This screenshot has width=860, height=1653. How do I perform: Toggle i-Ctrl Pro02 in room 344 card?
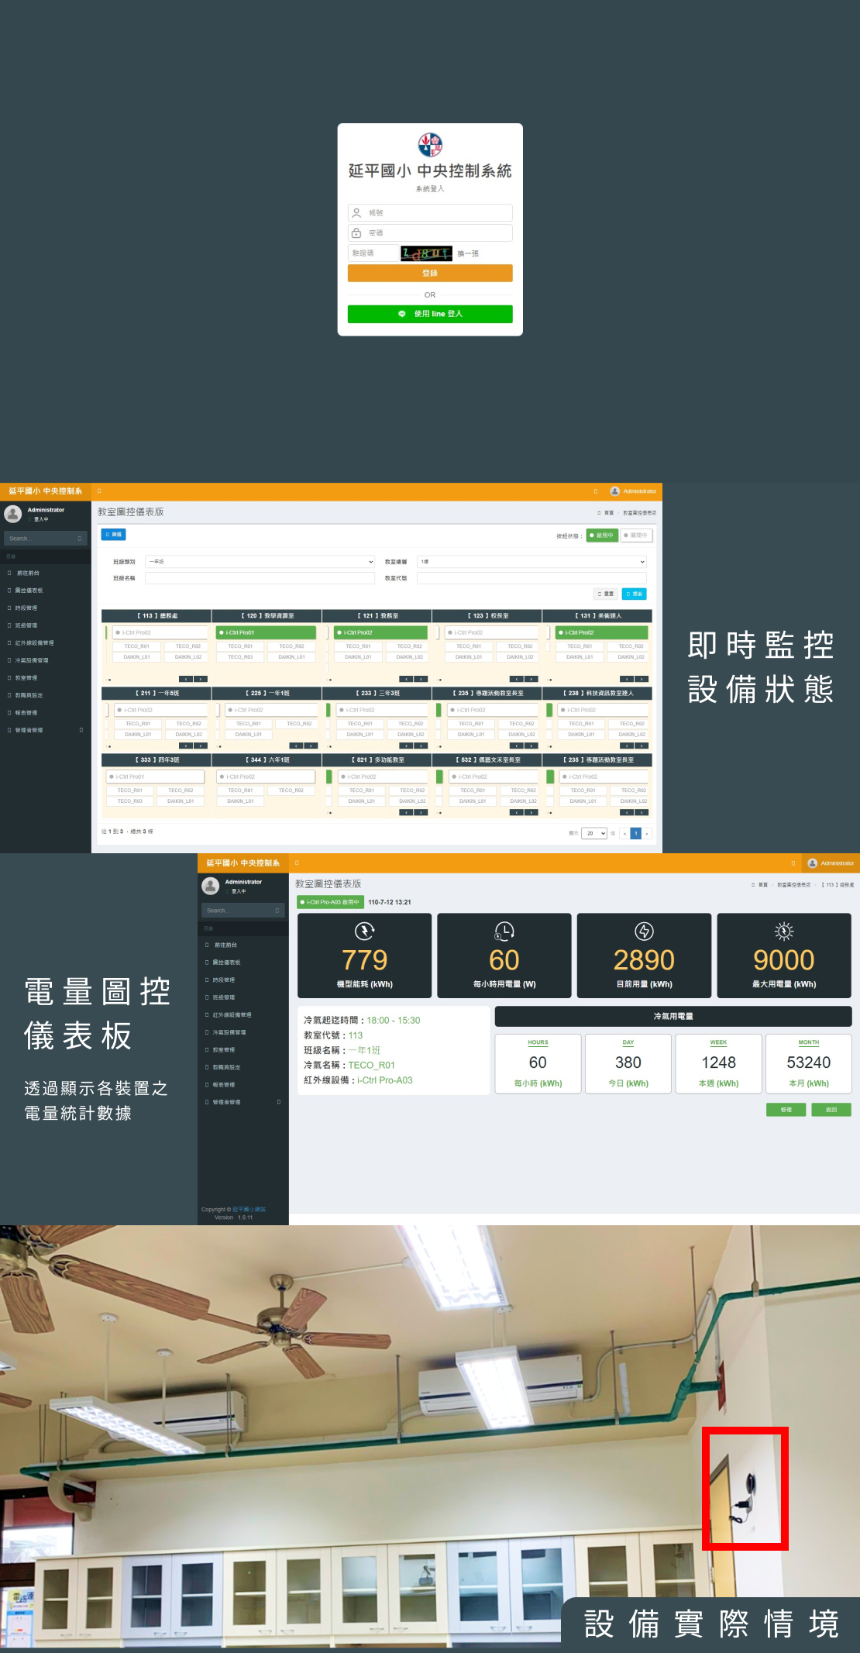(x=266, y=777)
